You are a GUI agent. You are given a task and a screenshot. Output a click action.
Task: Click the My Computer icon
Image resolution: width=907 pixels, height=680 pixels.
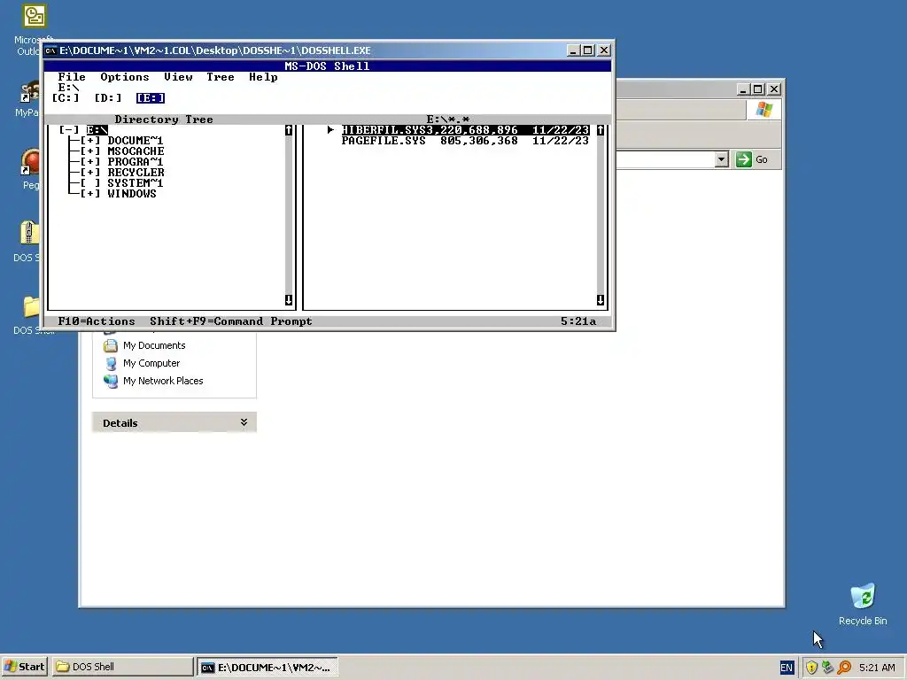[x=111, y=363]
